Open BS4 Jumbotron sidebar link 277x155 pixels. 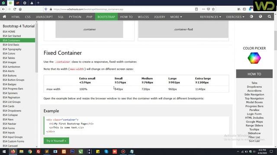(11, 67)
